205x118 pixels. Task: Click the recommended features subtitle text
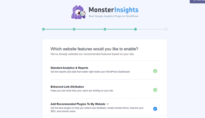(92, 54)
